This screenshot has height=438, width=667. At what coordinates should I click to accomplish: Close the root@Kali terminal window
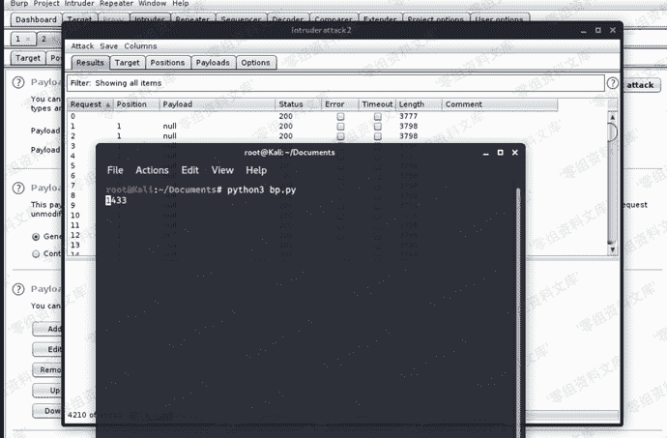click(x=514, y=152)
